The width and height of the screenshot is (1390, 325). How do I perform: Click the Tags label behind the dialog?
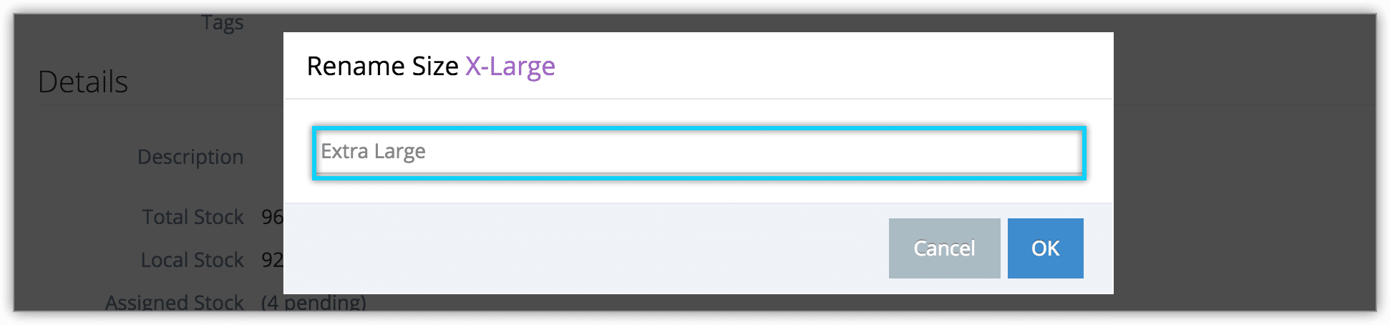223,23
